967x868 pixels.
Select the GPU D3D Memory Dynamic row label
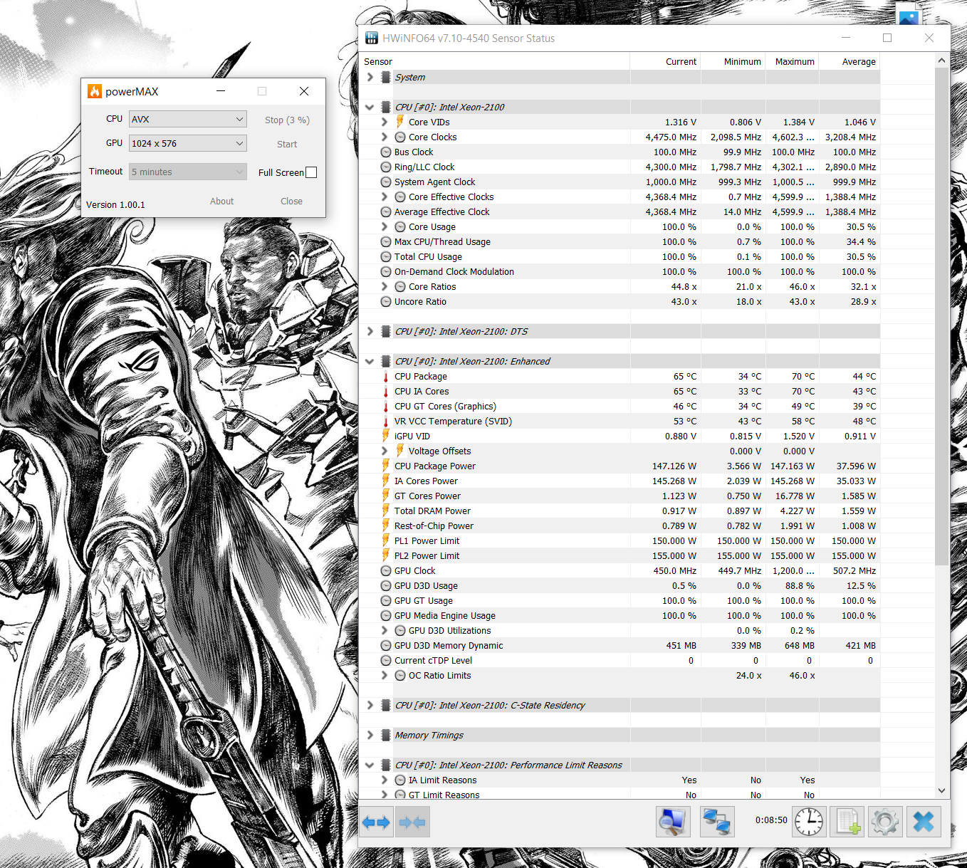coord(449,645)
